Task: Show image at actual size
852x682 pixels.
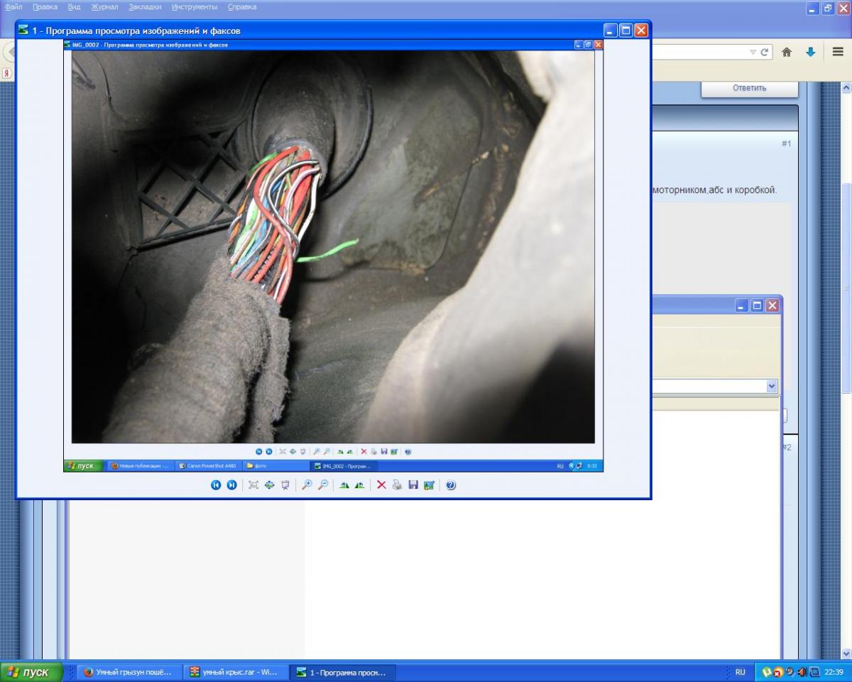Action: pos(269,485)
